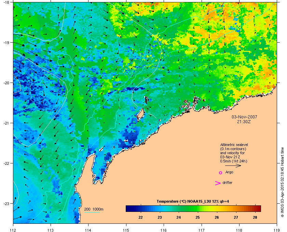Image resolution: width=287 pixels, height=232 pixels.
Task: Select the temperature color bar
Action: tap(193, 208)
